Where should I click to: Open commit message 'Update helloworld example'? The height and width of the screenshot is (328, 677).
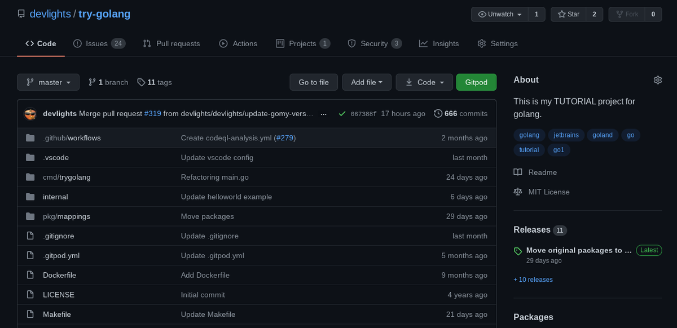(x=226, y=197)
